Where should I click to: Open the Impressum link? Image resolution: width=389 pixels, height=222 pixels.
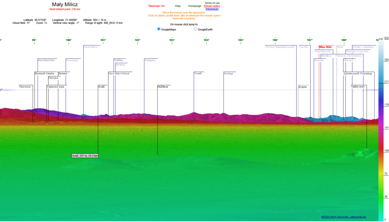point(212,9)
